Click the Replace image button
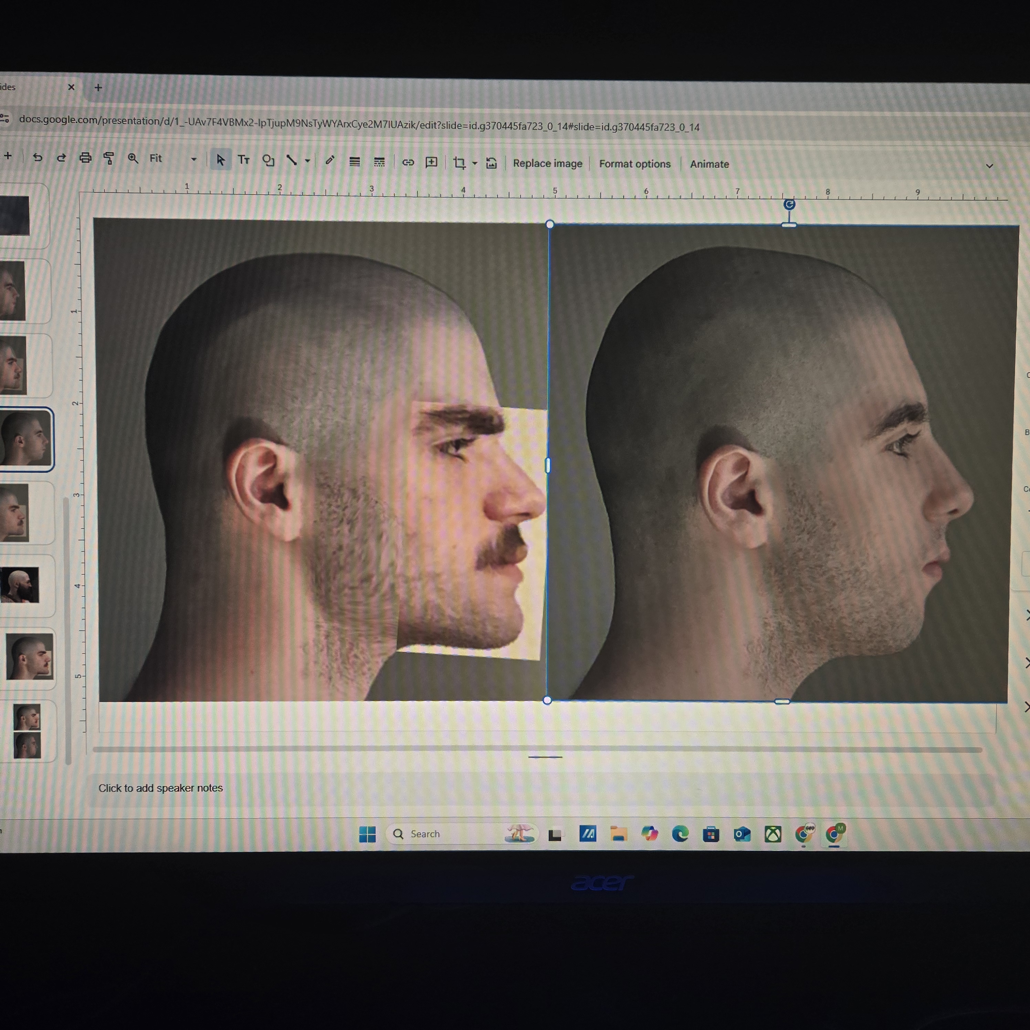The width and height of the screenshot is (1030, 1030). point(547,163)
